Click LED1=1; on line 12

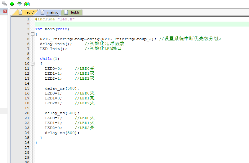point(53,73)
